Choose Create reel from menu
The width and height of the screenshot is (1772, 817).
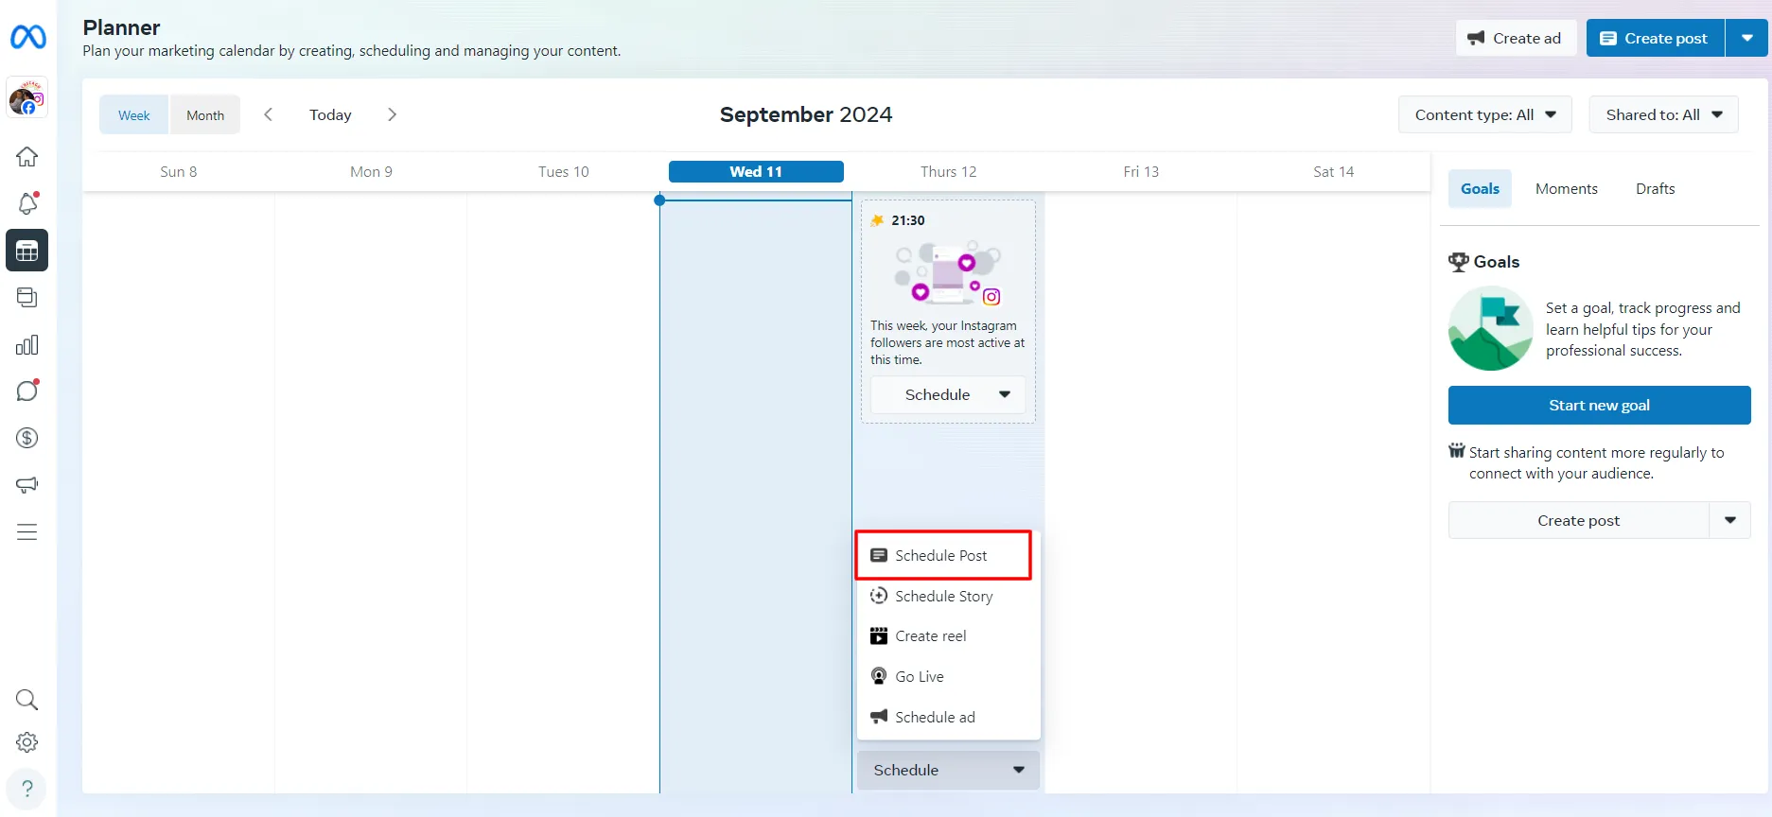point(948,636)
